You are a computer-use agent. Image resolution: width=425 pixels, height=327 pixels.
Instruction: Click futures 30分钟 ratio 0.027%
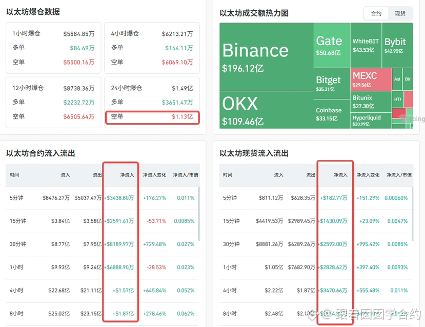(186, 244)
